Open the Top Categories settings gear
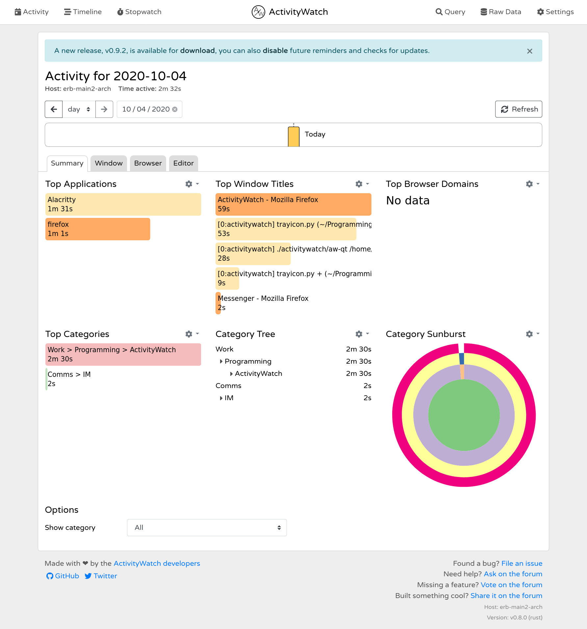Viewport: 587px width, 629px height. coord(189,334)
